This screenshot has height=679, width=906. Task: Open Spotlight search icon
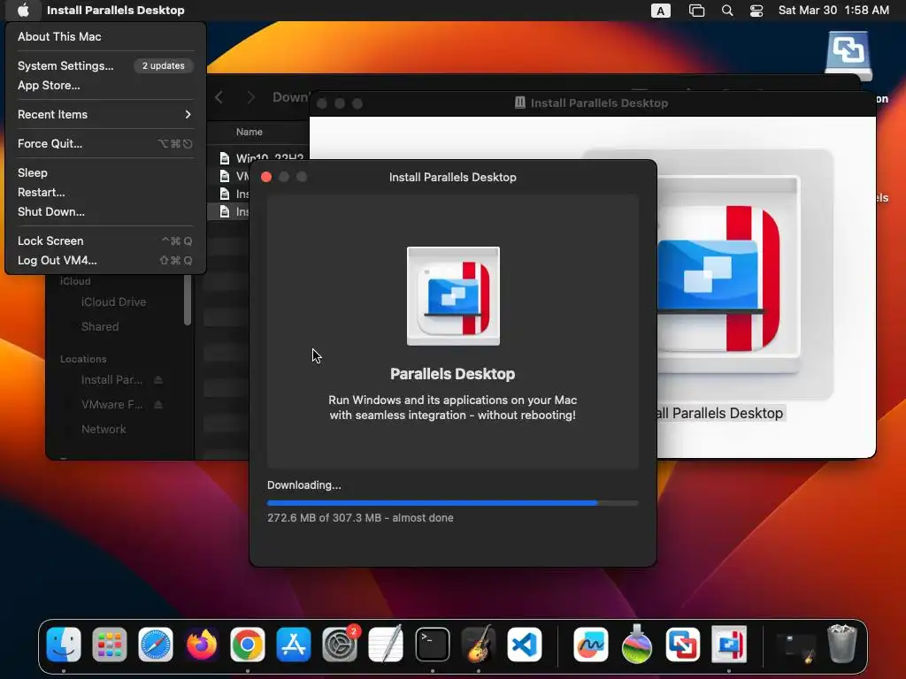(x=727, y=11)
